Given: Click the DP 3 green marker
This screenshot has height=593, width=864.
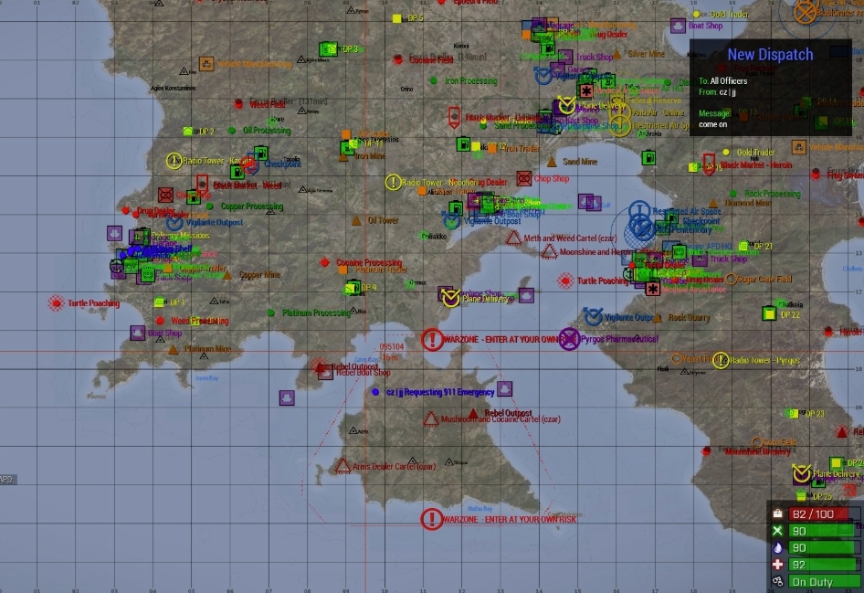Looking at the screenshot, I should [329, 49].
